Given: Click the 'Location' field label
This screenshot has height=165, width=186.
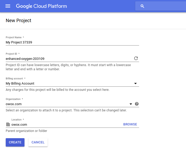Looking at the screenshot, I should coord(16,120).
